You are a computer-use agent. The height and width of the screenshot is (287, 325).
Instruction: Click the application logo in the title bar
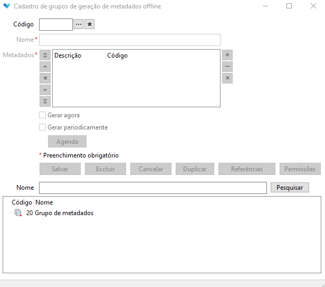7,6
